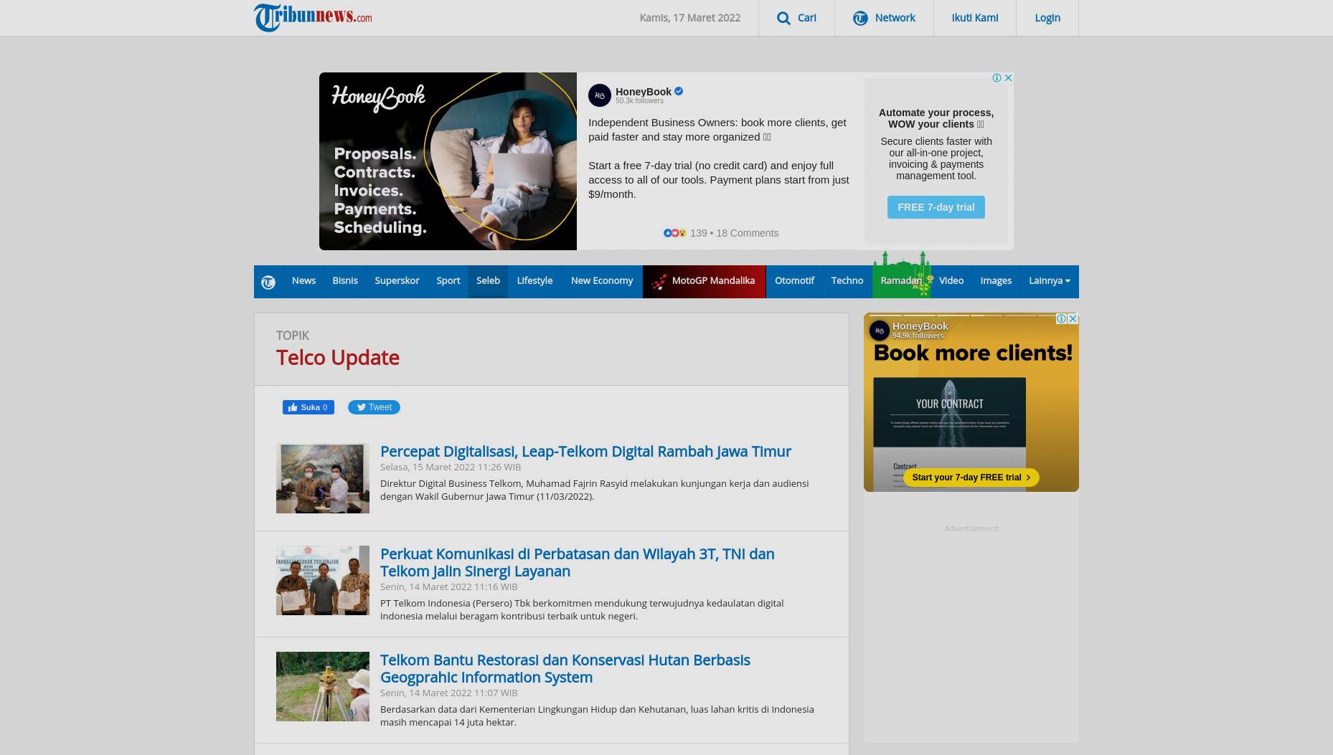1333x755 pixels.
Task: Open the Ikuti Kami menu
Action: pos(974,18)
